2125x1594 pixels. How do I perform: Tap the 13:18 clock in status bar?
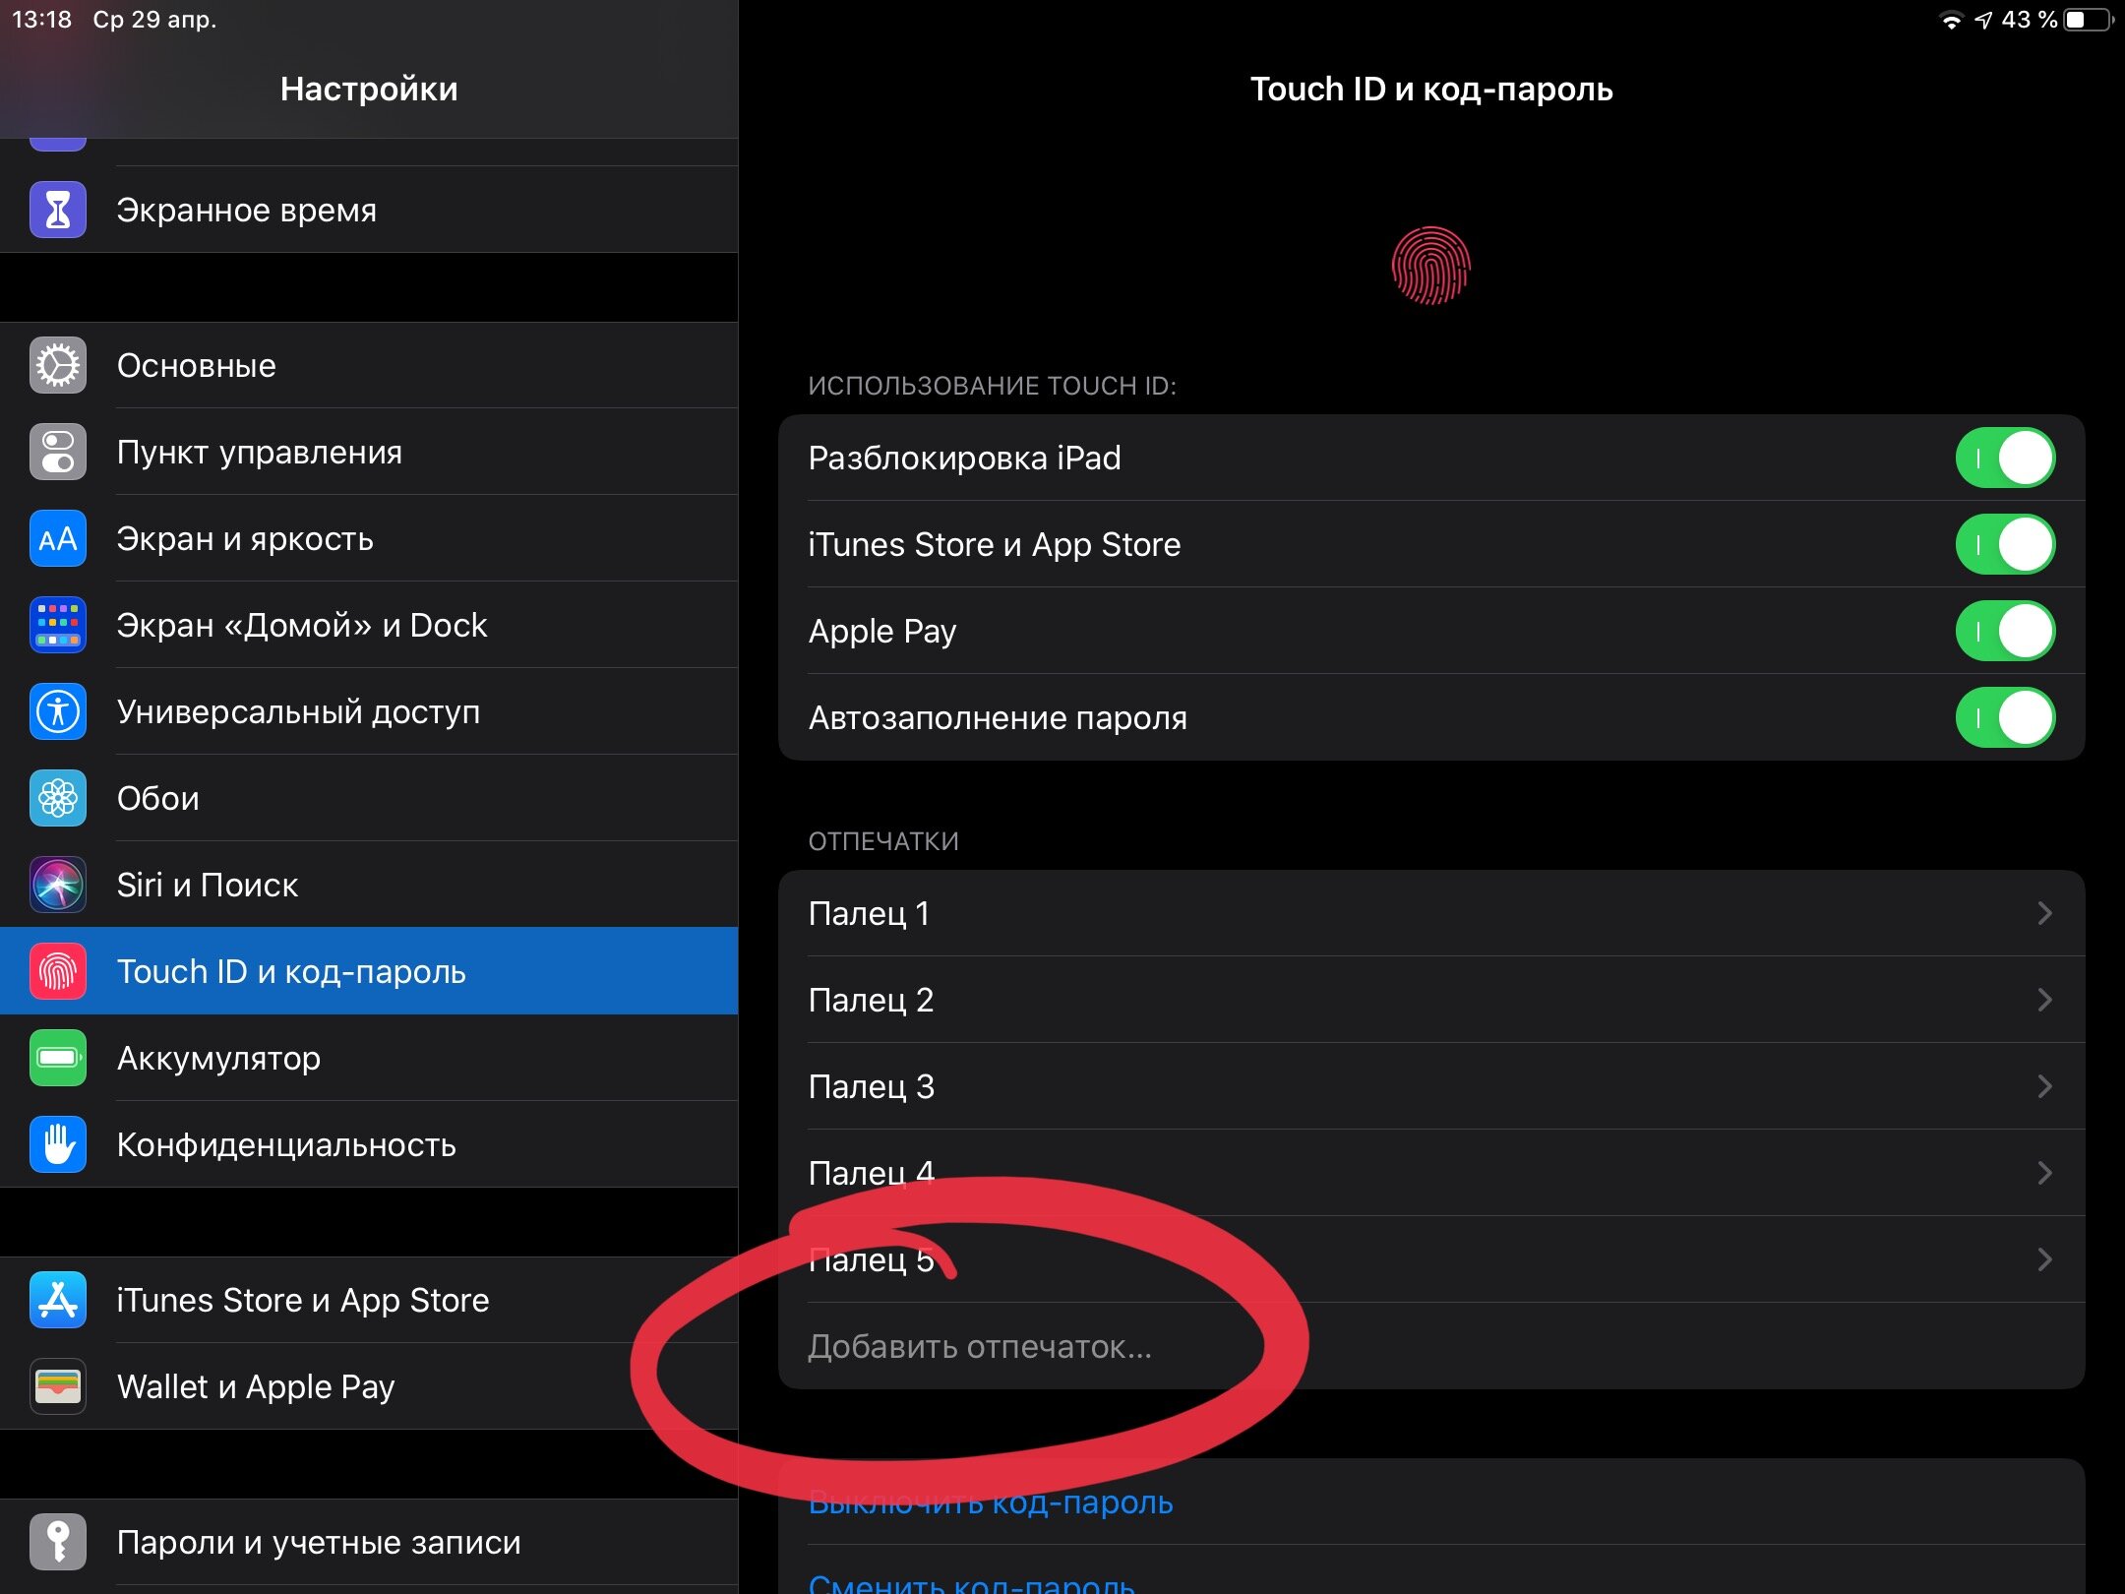pos(41,20)
